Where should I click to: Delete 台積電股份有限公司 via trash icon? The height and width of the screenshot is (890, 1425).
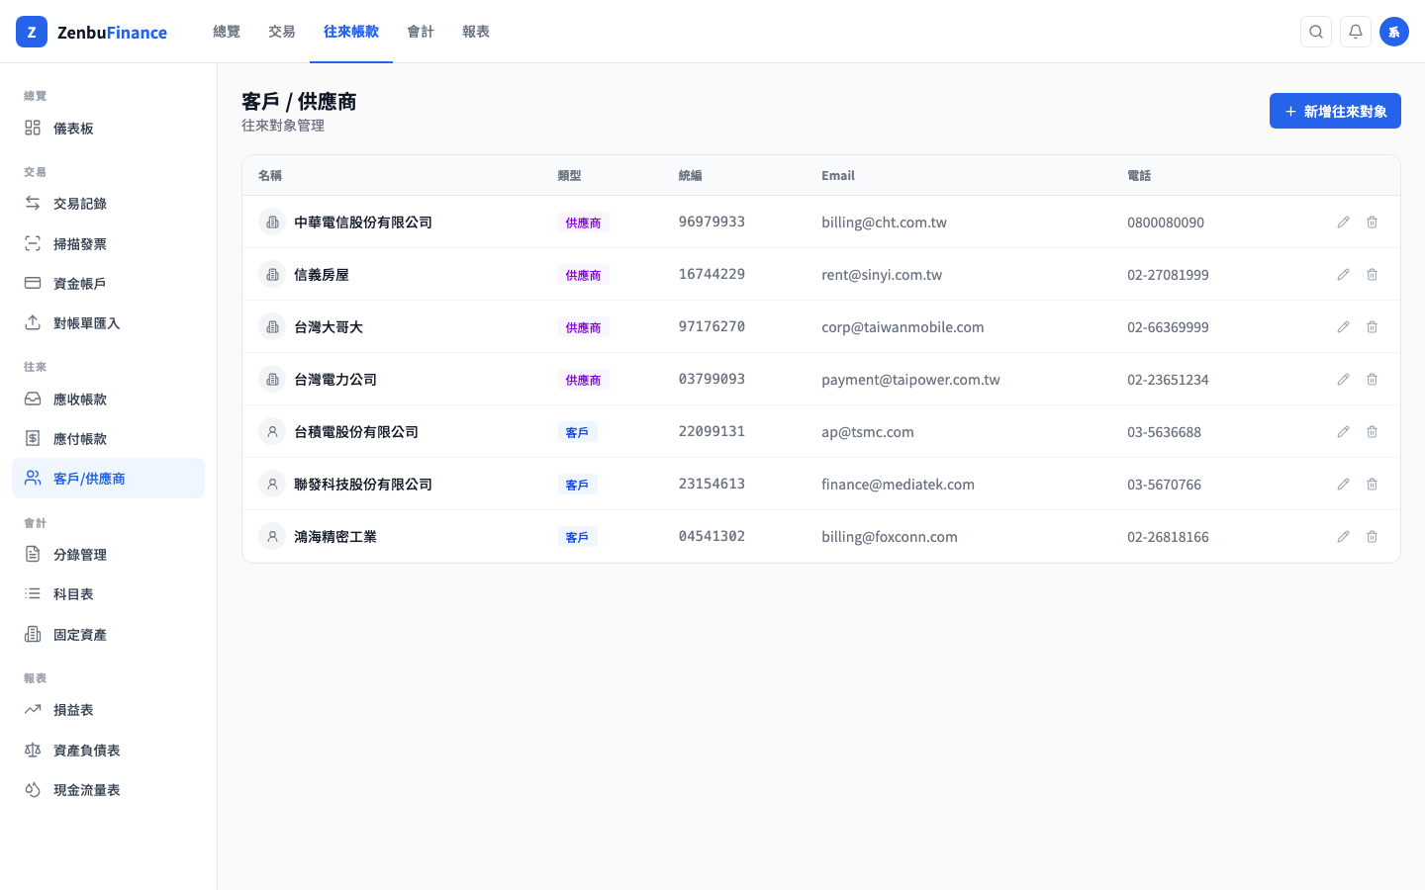1372,432
